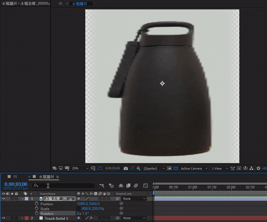The image size is (267, 222).
Task: Click the solo column header dot
Action: 12,194
